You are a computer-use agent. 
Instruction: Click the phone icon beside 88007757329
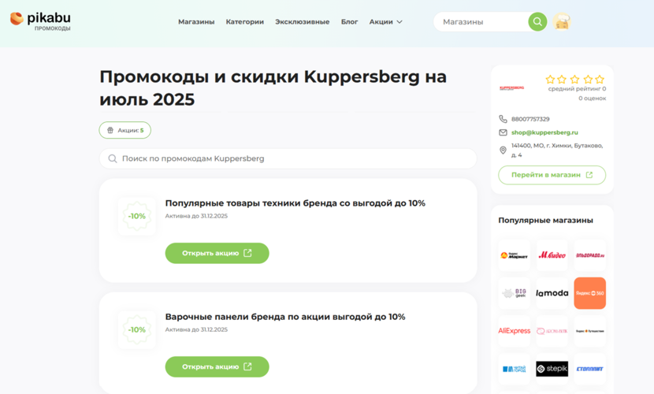point(503,119)
